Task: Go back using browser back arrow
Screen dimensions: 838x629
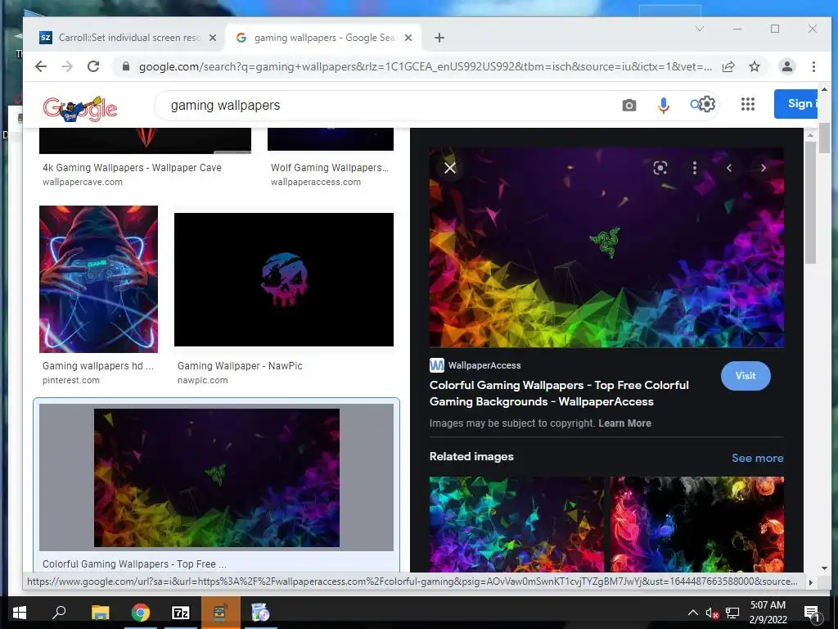Action: coord(41,66)
